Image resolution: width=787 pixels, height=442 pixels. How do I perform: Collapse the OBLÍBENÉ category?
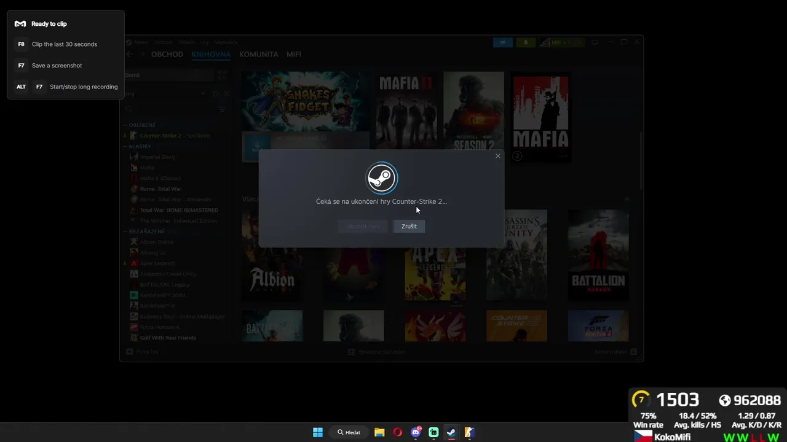(142, 125)
